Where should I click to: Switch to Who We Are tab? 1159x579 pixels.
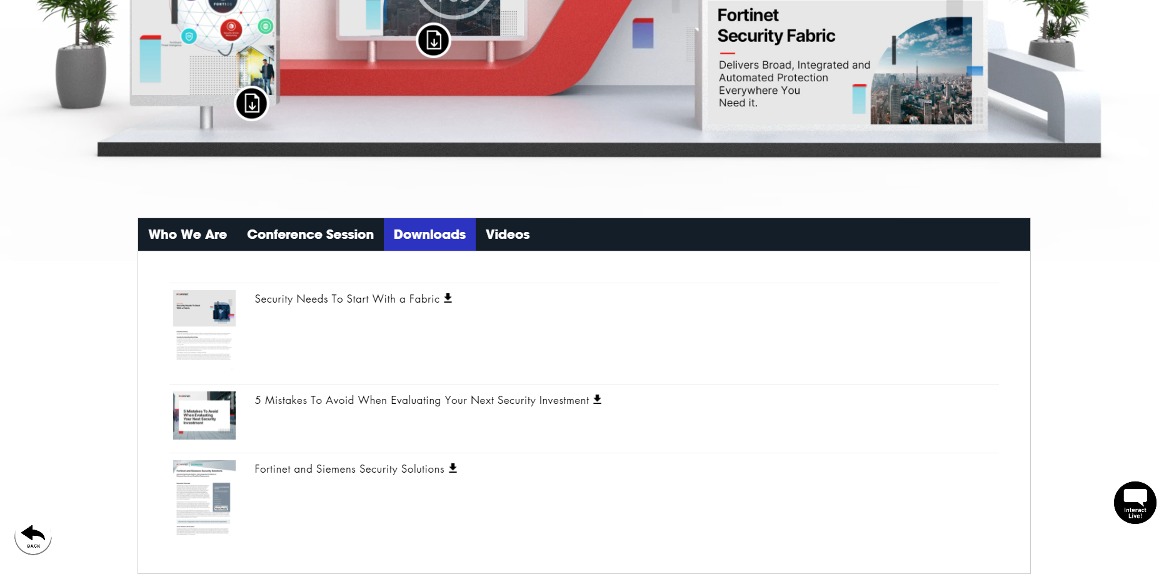(188, 234)
